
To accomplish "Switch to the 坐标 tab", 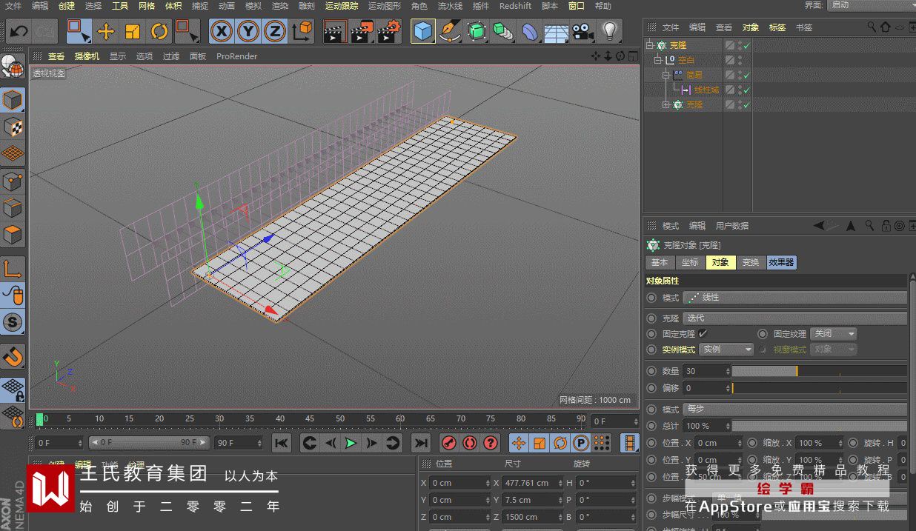I will click(690, 262).
